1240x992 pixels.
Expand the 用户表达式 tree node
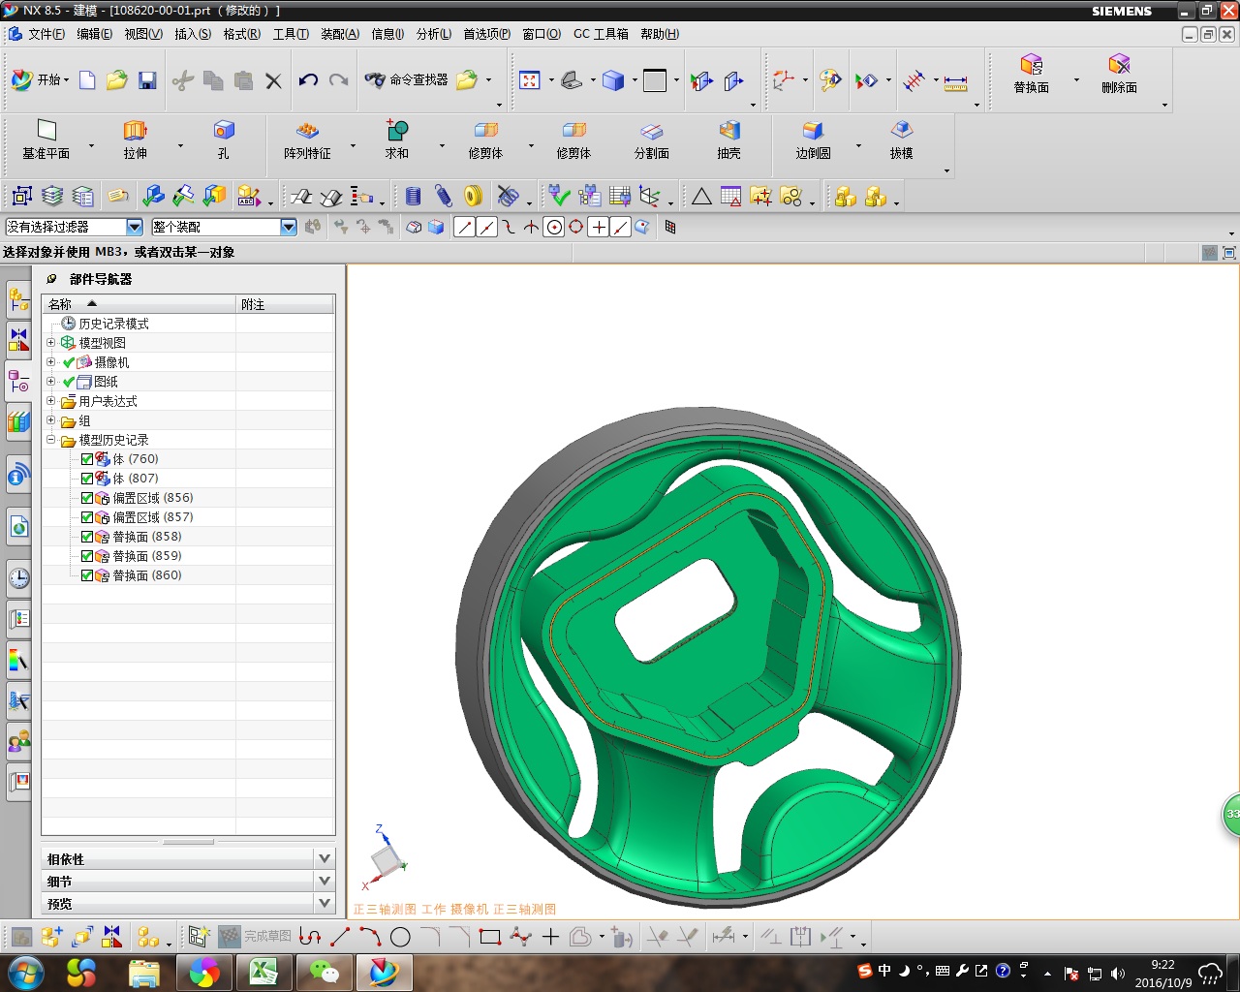51,400
